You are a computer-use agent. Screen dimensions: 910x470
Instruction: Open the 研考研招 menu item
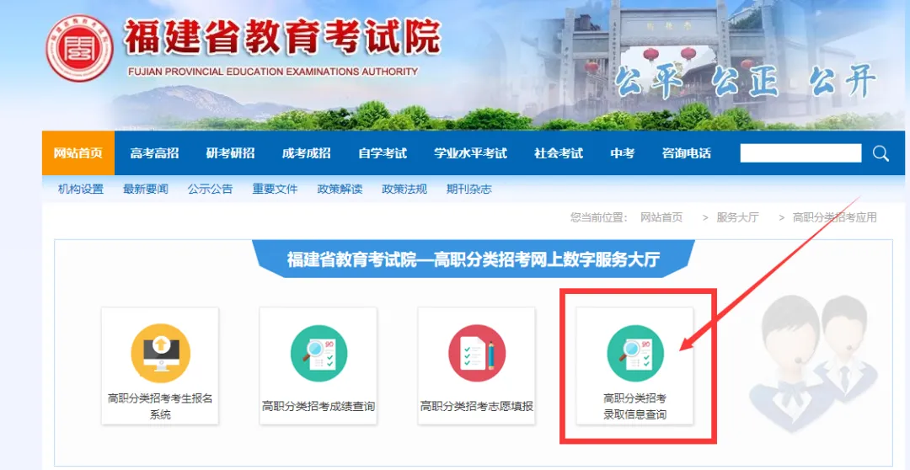[x=230, y=153]
